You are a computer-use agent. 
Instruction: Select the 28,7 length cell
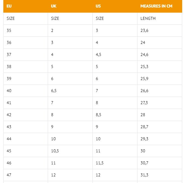(144, 127)
